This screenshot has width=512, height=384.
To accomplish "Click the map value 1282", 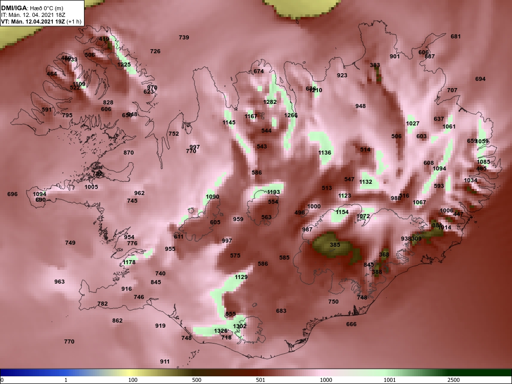I will pos(270,102).
